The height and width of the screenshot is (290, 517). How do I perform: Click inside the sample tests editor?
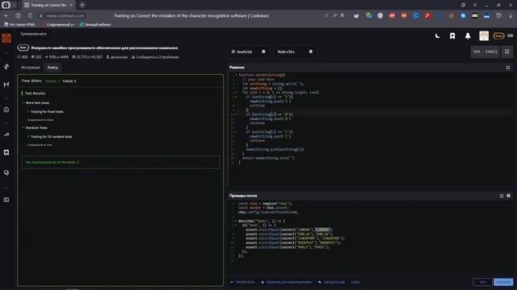tap(369, 237)
